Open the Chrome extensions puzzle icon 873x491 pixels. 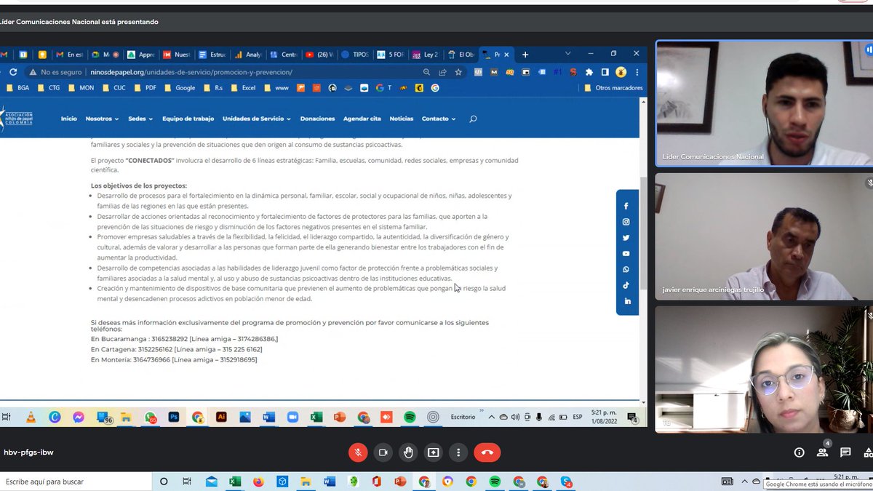click(x=589, y=72)
